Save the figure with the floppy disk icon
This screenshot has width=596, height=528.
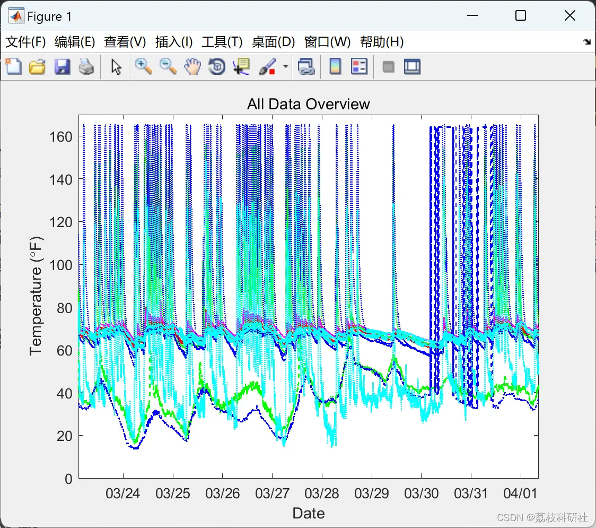[62, 67]
